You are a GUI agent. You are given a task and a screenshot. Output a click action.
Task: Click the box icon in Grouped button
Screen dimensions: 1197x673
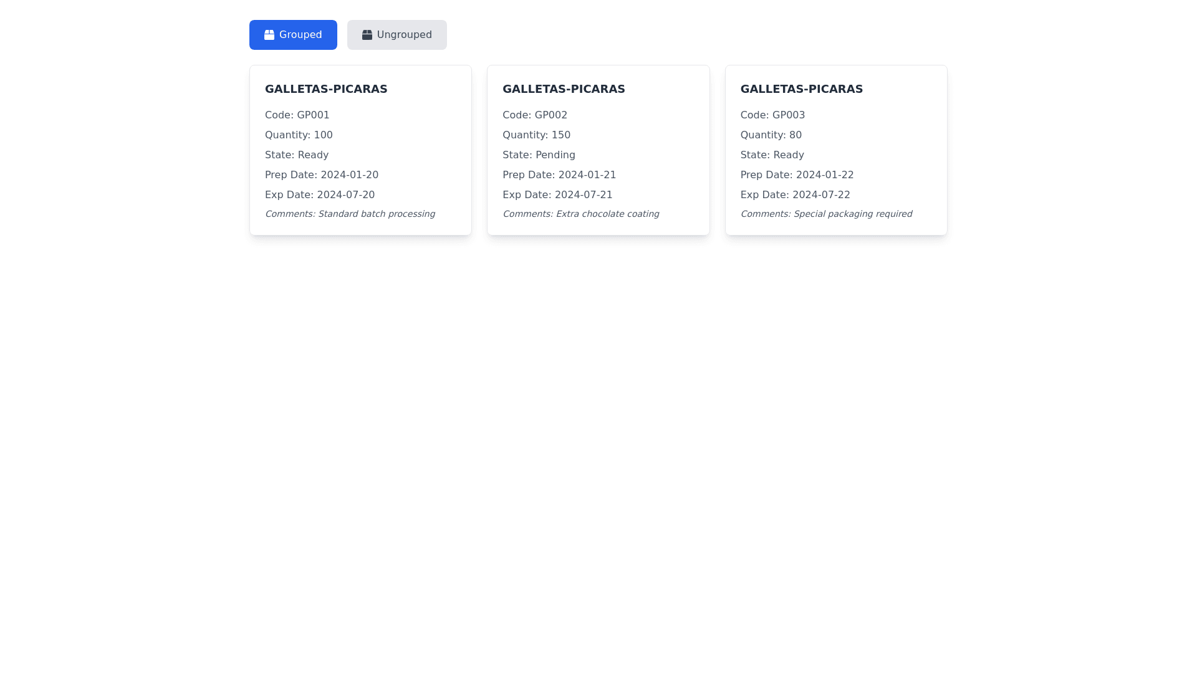tap(269, 35)
